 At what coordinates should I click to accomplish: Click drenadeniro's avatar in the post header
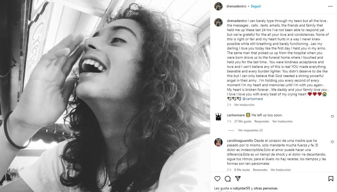[218, 7]
